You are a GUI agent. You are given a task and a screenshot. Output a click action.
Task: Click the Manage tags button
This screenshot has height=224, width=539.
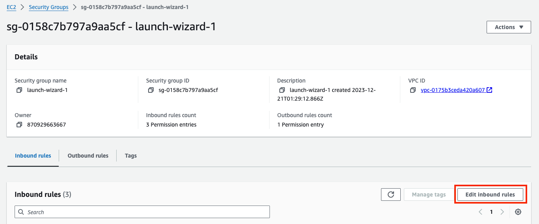click(429, 195)
